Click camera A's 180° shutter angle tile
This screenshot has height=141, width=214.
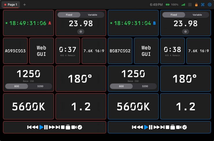tap(81, 79)
